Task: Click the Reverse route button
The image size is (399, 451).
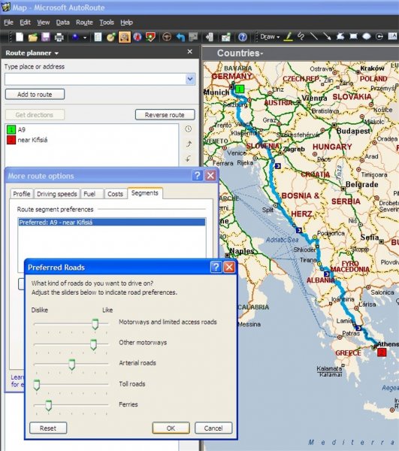Action: coord(165,115)
